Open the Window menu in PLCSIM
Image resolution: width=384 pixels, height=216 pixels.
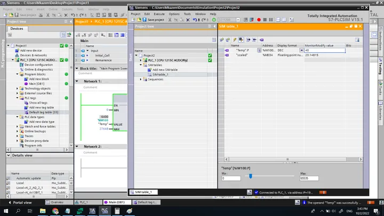coord(201,14)
